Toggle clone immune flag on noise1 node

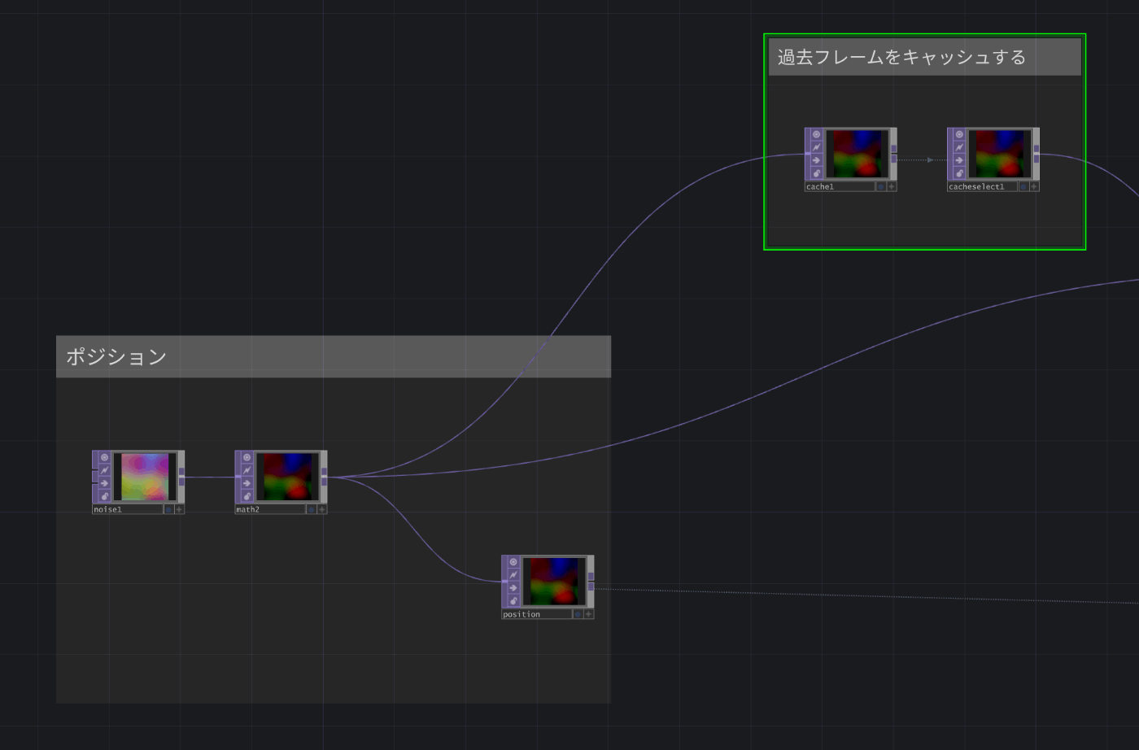[x=105, y=470]
